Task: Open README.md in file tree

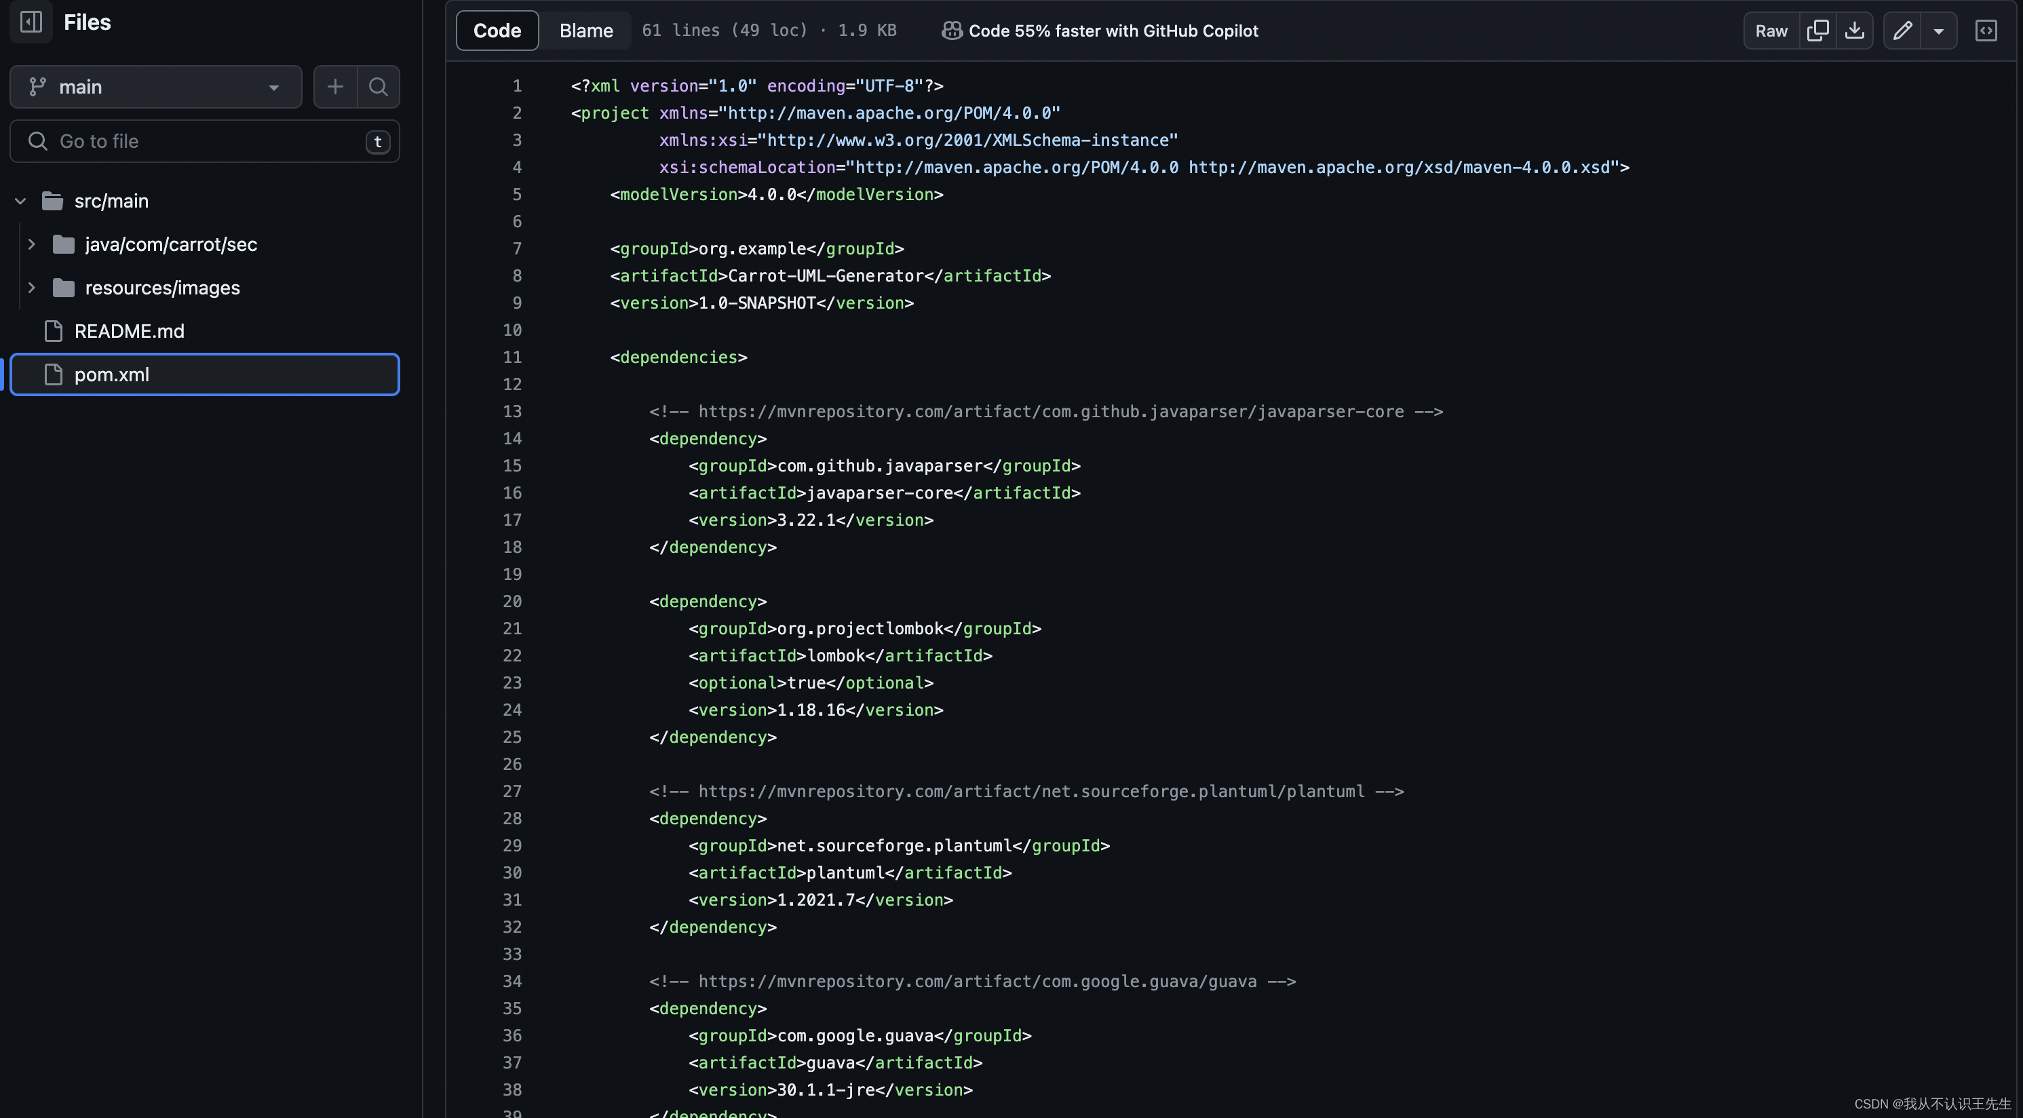Action: coord(129,331)
